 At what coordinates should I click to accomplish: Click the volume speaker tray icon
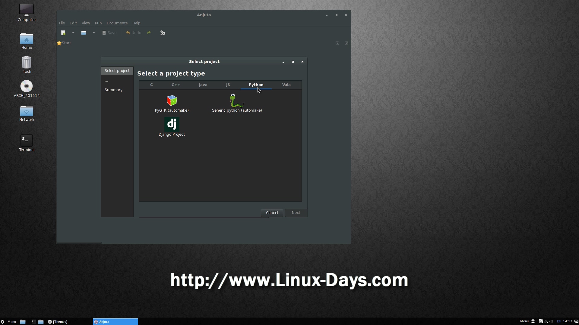click(x=551, y=321)
